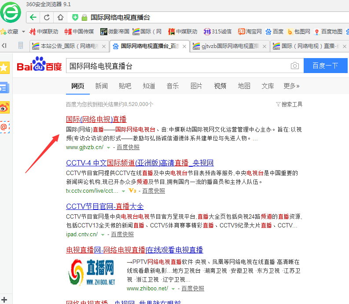Click the V3 credibility badge icon
The width and height of the screenshot is (349, 304).
[x=132, y=191]
